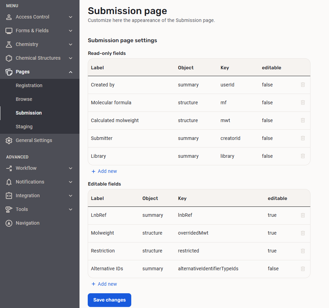Delete the Created by row using trash icon
Image resolution: width=329 pixels, height=308 pixels.
(303, 85)
